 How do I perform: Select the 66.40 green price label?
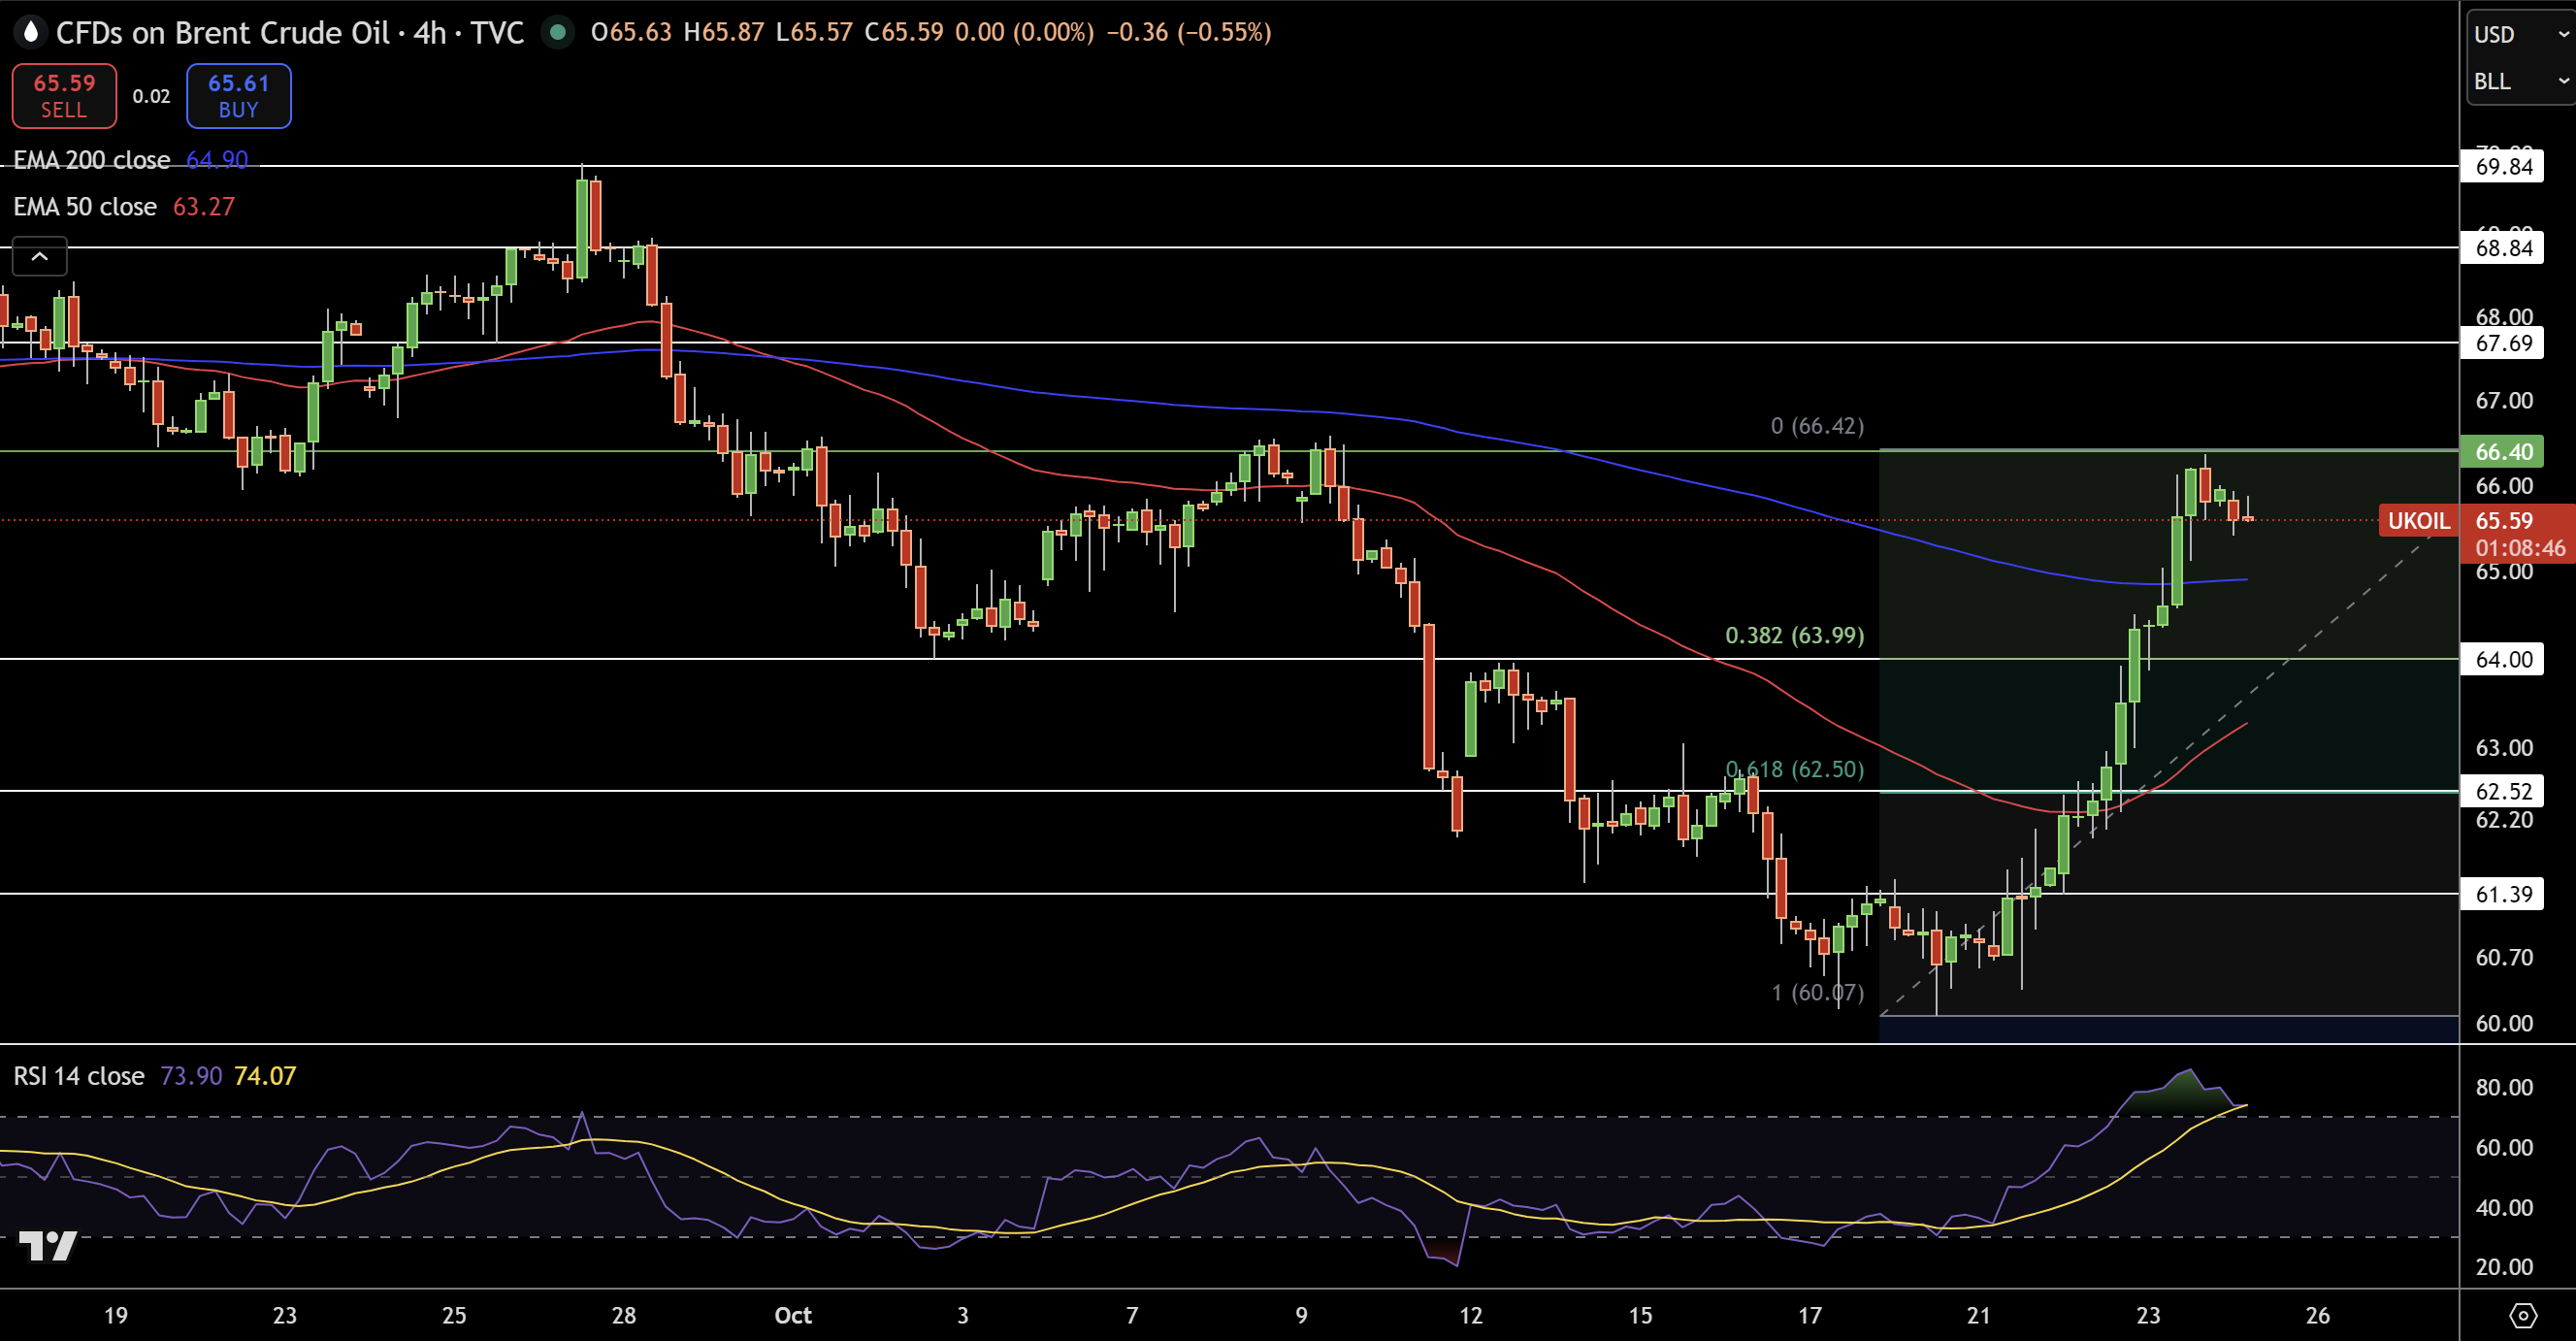2503,452
